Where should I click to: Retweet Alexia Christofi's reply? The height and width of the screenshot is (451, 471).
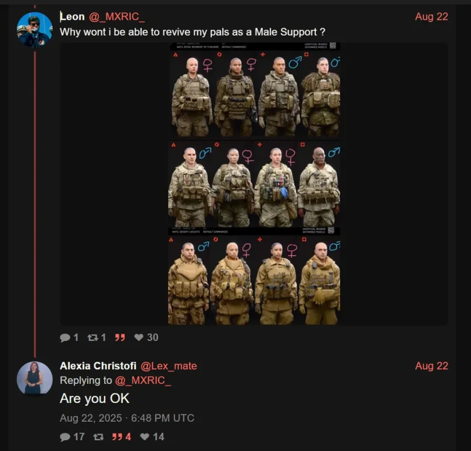point(99,437)
